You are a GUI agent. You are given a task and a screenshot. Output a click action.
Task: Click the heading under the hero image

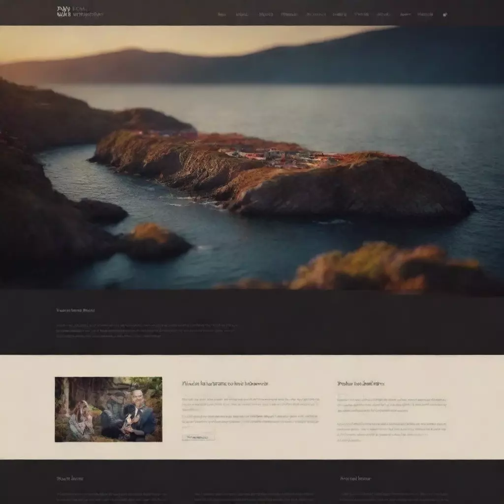click(x=75, y=311)
